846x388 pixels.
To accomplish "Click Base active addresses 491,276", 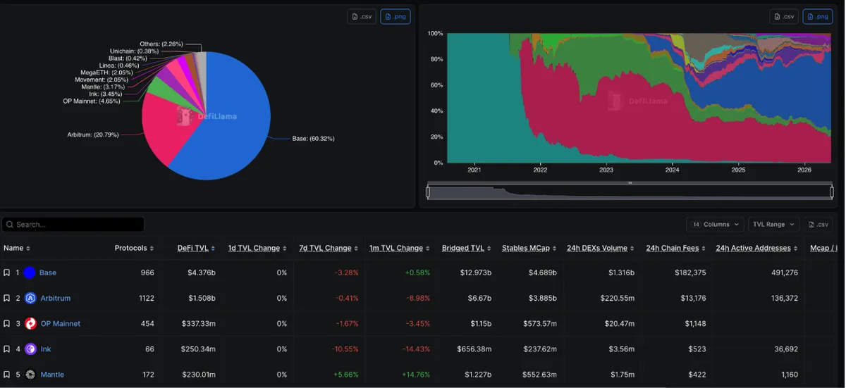I will (784, 273).
